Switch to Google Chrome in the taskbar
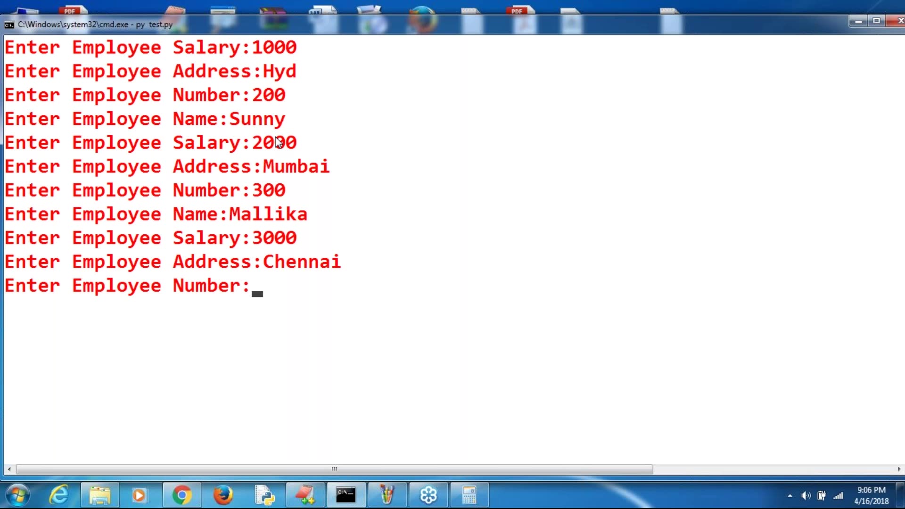Viewport: 905px width, 509px height. click(x=181, y=495)
